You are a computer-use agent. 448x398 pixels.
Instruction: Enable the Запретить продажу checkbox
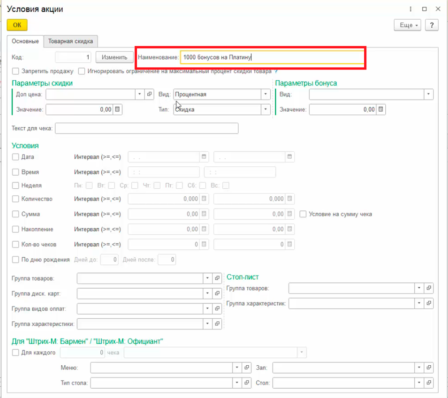tap(16, 71)
